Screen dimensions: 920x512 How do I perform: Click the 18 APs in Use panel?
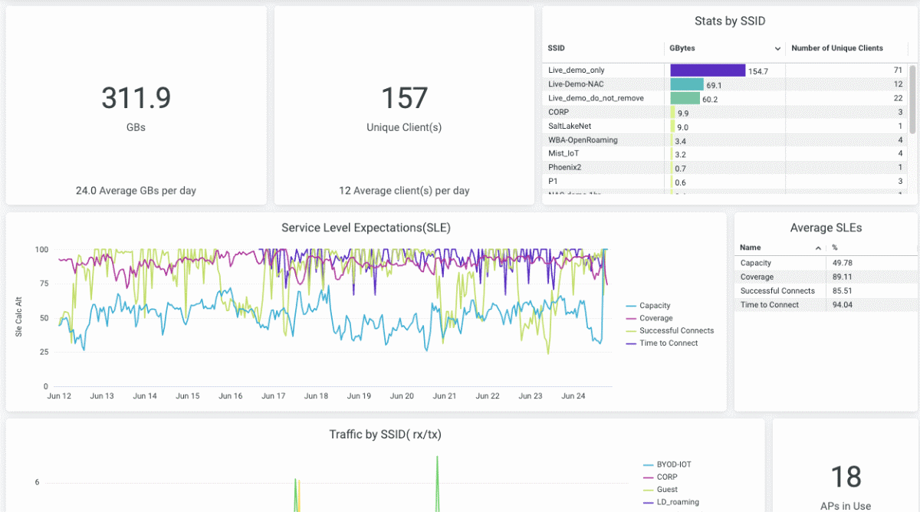pyautogui.click(x=846, y=475)
